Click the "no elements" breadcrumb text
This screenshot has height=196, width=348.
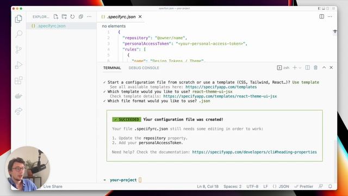point(114,26)
